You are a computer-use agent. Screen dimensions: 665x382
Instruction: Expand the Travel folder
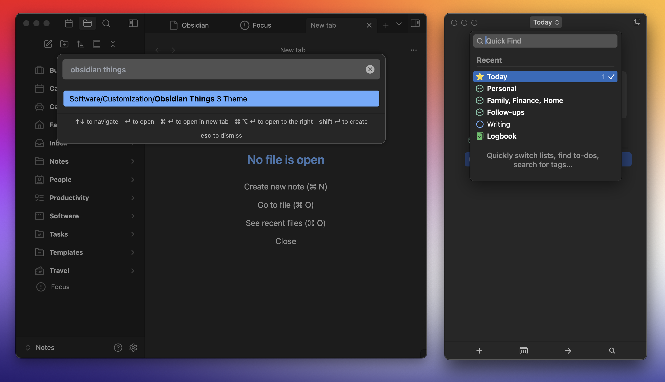(133, 270)
